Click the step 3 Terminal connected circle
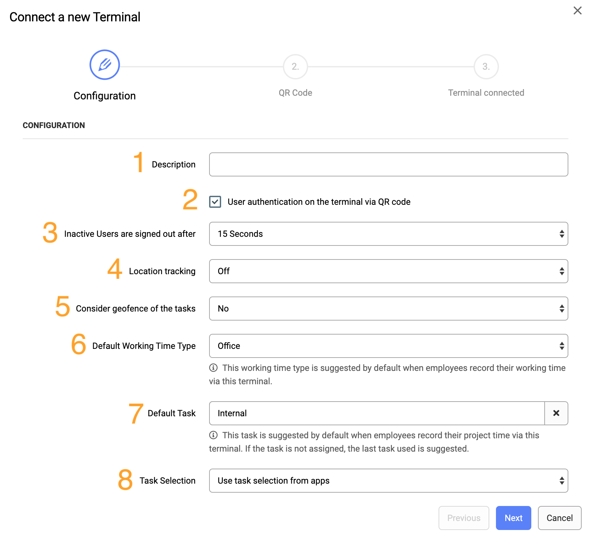 point(486,67)
